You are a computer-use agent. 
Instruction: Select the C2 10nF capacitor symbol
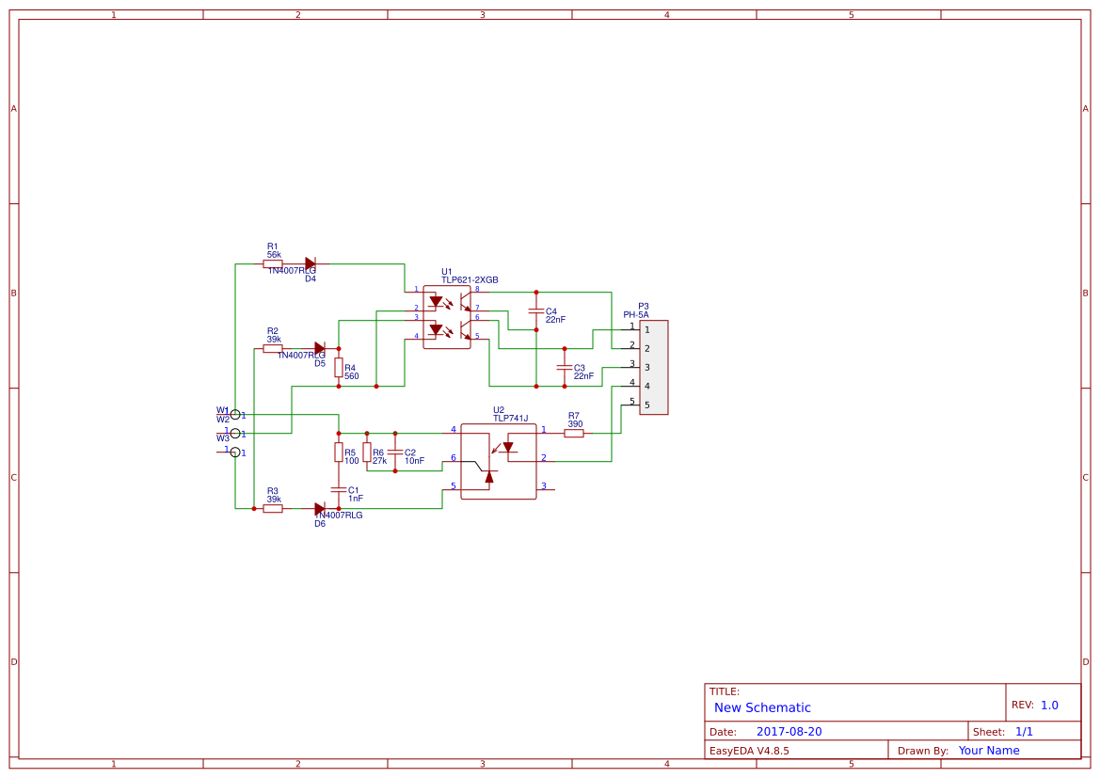395,453
